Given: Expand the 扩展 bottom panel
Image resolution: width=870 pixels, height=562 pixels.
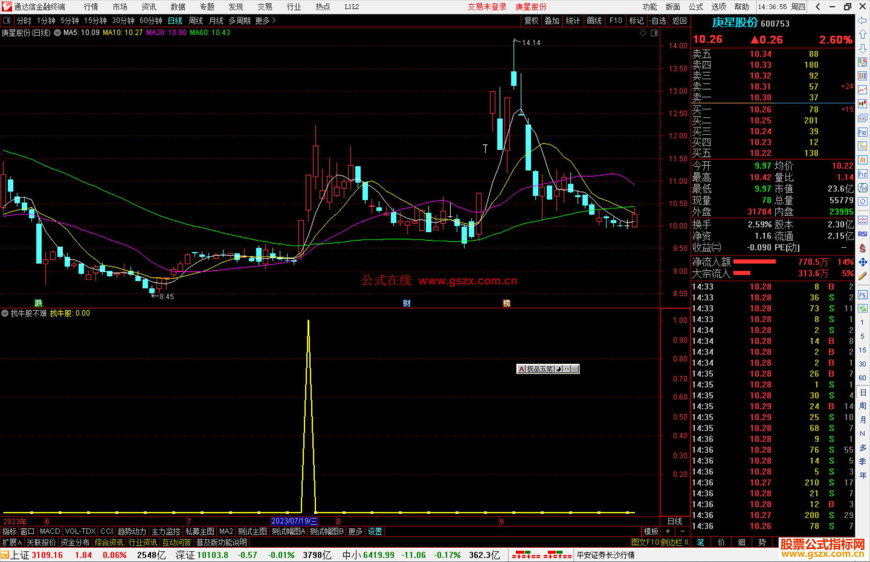Looking at the screenshot, I should pos(12,542).
